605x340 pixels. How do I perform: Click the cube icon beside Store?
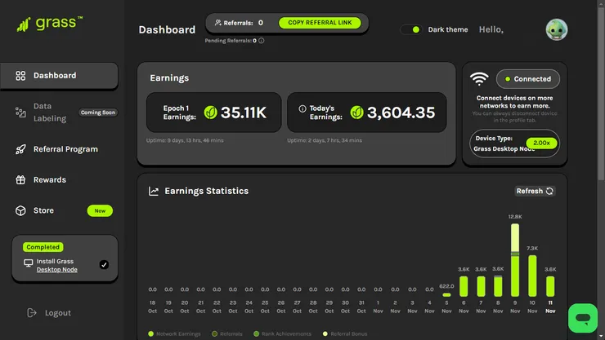[20, 211]
